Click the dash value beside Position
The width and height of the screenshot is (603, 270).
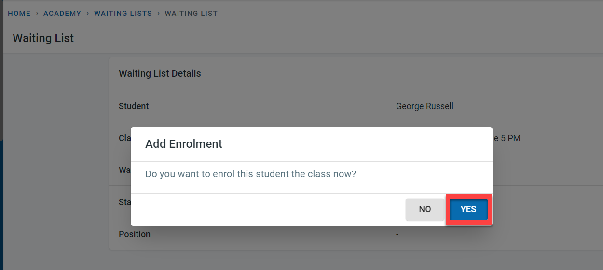[397, 234]
